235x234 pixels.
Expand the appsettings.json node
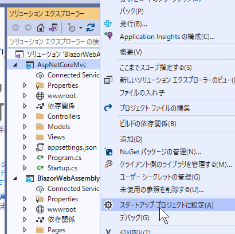25,147
